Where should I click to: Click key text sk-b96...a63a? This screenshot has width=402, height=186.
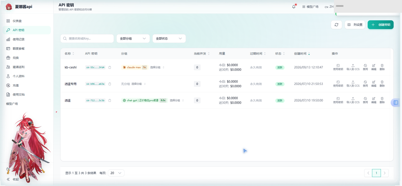click(x=95, y=84)
